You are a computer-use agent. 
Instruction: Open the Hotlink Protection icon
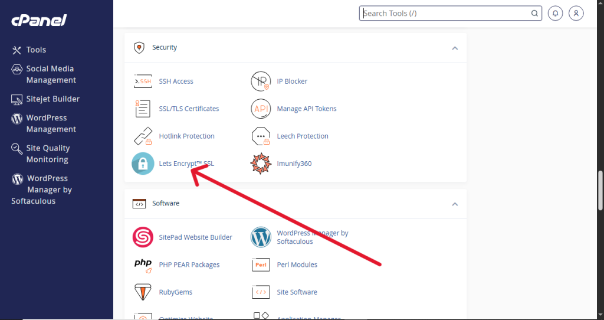click(x=143, y=136)
